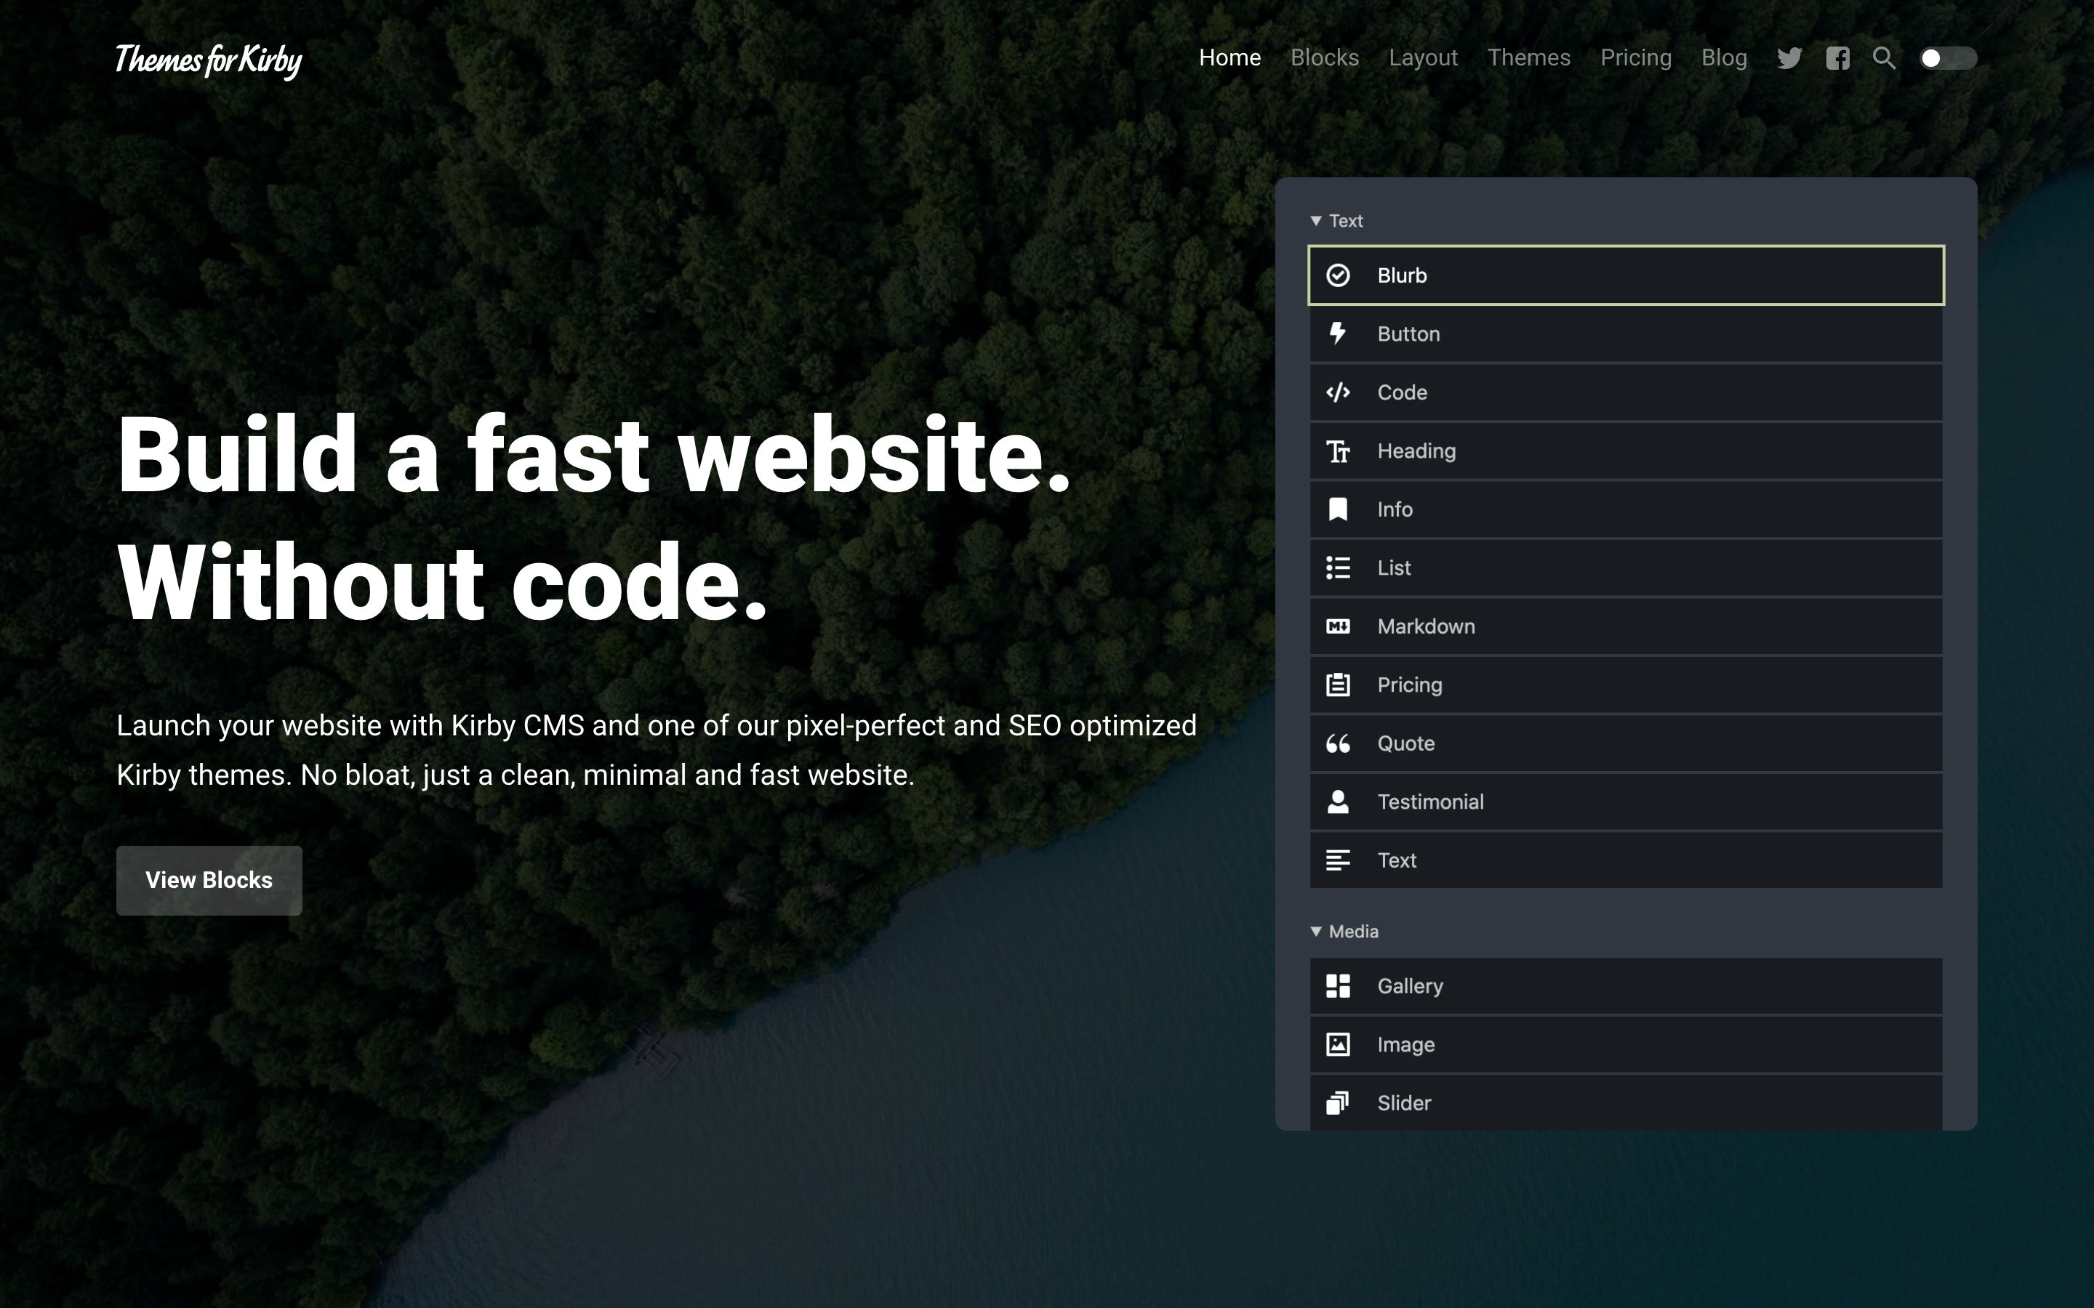Viewport: 2094px width, 1308px height.
Task: Click the View Blocks button
Action: tap(208, 880)
